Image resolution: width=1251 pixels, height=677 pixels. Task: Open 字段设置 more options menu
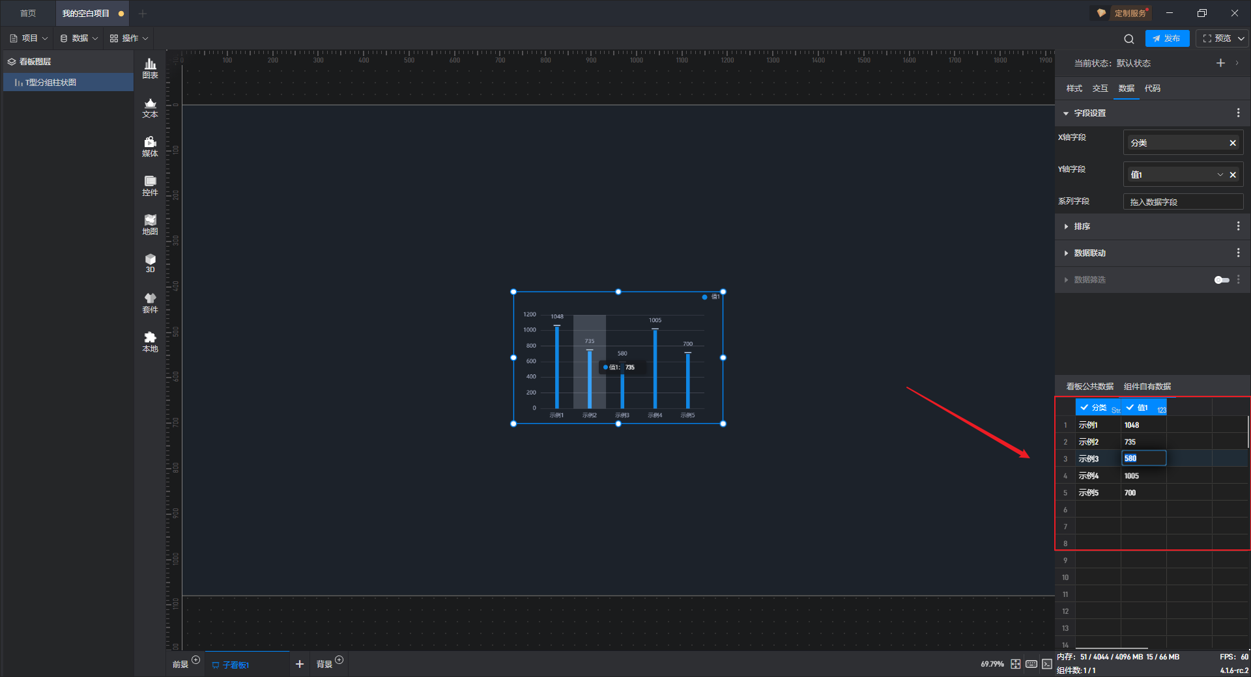tap(1238, 113)
